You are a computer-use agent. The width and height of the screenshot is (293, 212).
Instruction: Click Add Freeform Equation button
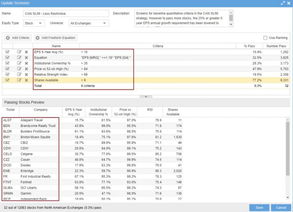[56, 38]
